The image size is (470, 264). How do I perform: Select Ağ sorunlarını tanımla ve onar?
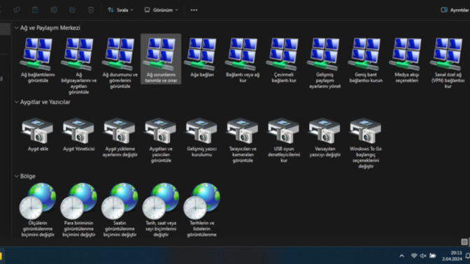point(161,59)
